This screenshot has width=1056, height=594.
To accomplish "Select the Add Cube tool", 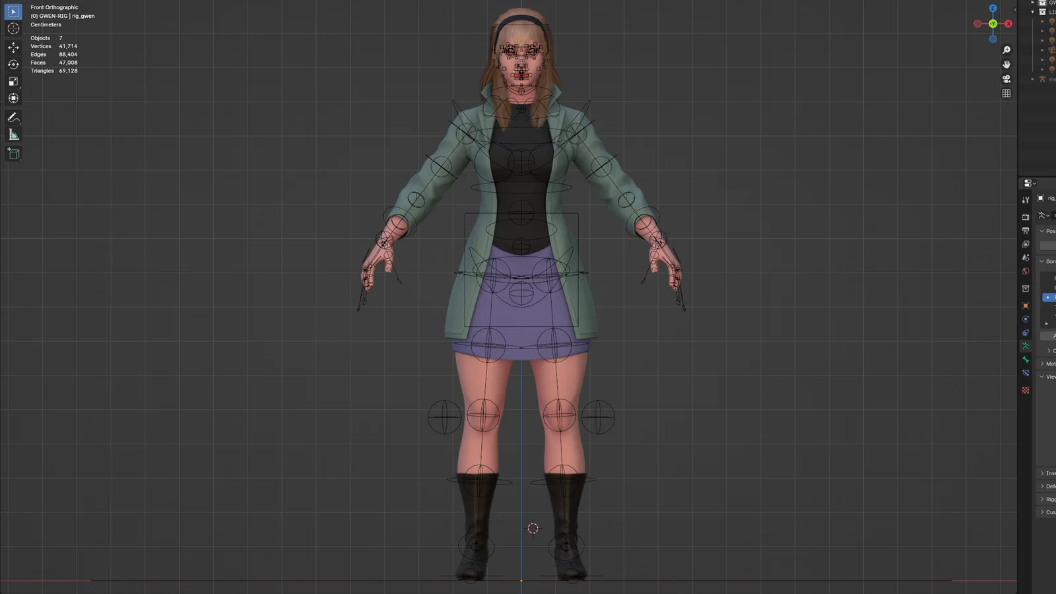I will (13, 154).
